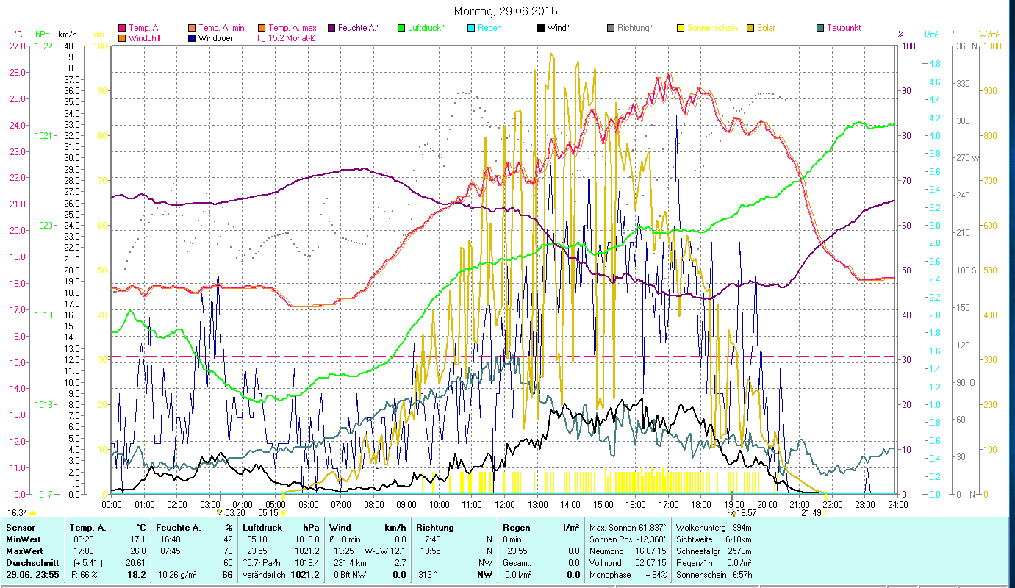This screenshot has height=588, width=1015.
Task: Click the maximum temperature value 26.0
Action: click(x=140, y=551)
